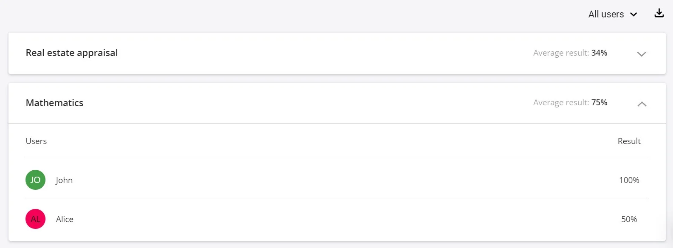This screenshot has height=248, width=673.
Task: Click the download results icon
Action: [659, 14]
